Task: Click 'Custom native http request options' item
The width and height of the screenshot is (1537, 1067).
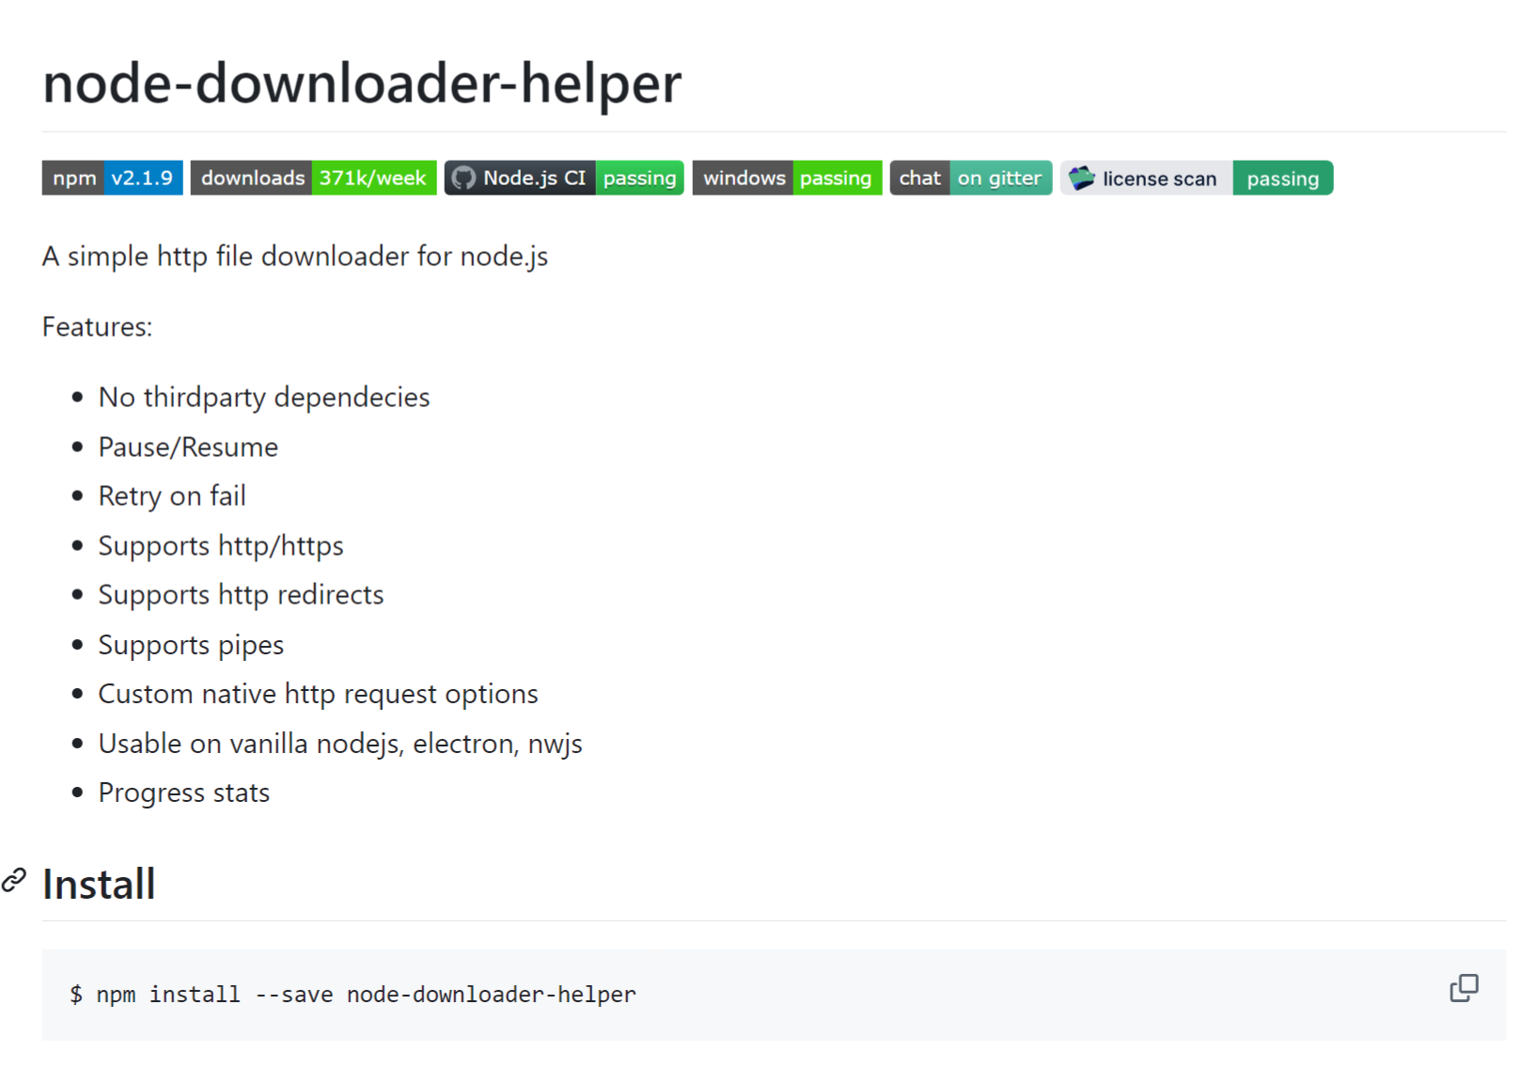Action: [x=318, y=694]
